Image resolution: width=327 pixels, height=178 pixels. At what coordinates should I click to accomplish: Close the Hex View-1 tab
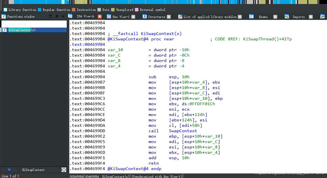pos(133,17)
